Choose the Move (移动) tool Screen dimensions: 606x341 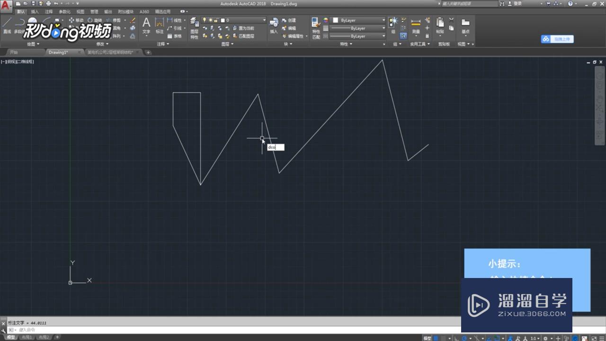76,20
